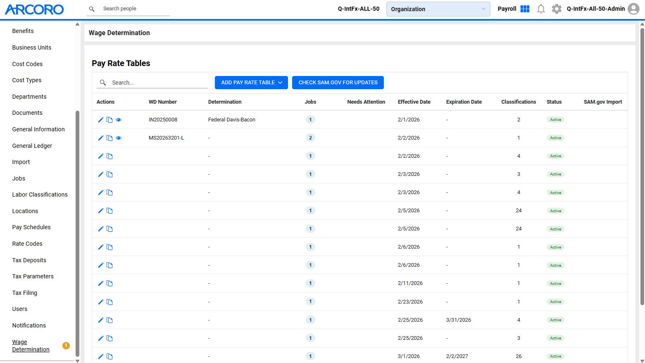Open the Wage Determination link

tap(31, 346)
